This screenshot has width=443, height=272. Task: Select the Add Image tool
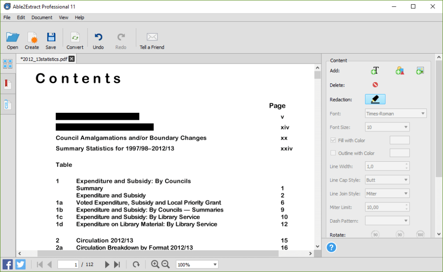click(420, 70)
